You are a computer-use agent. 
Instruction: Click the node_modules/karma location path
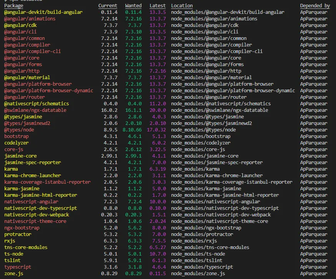[x=195, y=169]
